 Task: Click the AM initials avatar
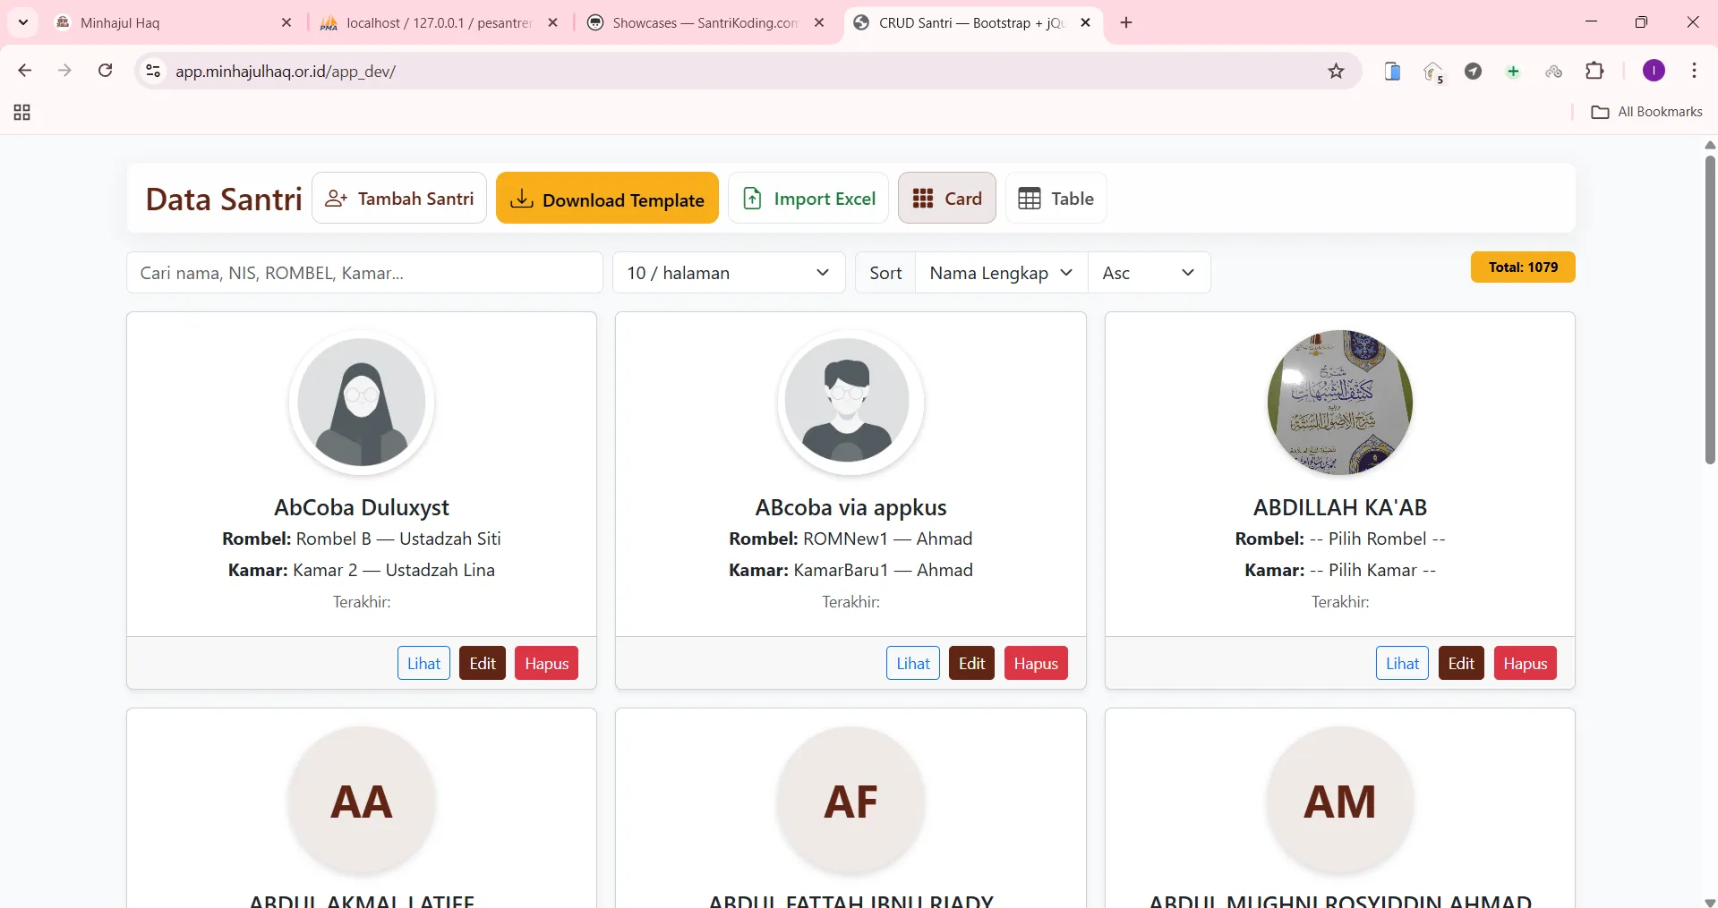point(1340,801)
